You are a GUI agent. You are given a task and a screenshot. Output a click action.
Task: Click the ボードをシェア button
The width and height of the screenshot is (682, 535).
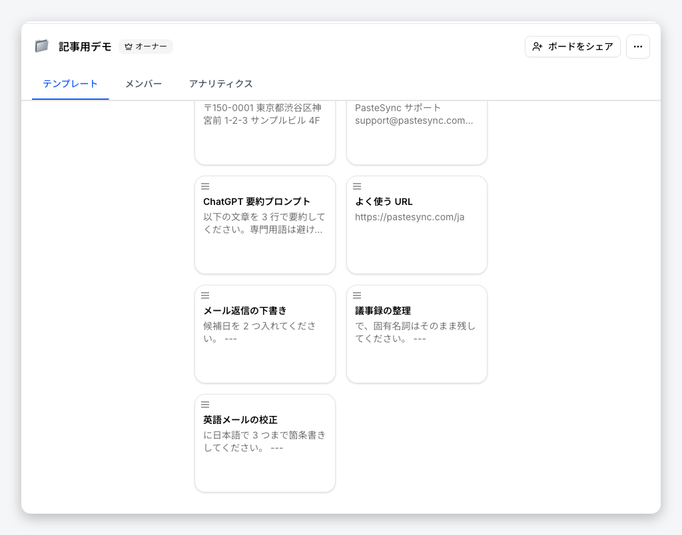tap(572, 47)
